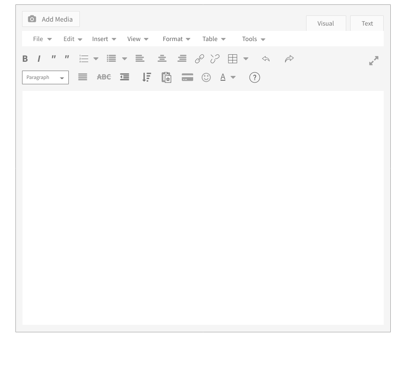The width and height of the screenshot is (419, 376).
Task: Redo the last change
Action: 289,59
